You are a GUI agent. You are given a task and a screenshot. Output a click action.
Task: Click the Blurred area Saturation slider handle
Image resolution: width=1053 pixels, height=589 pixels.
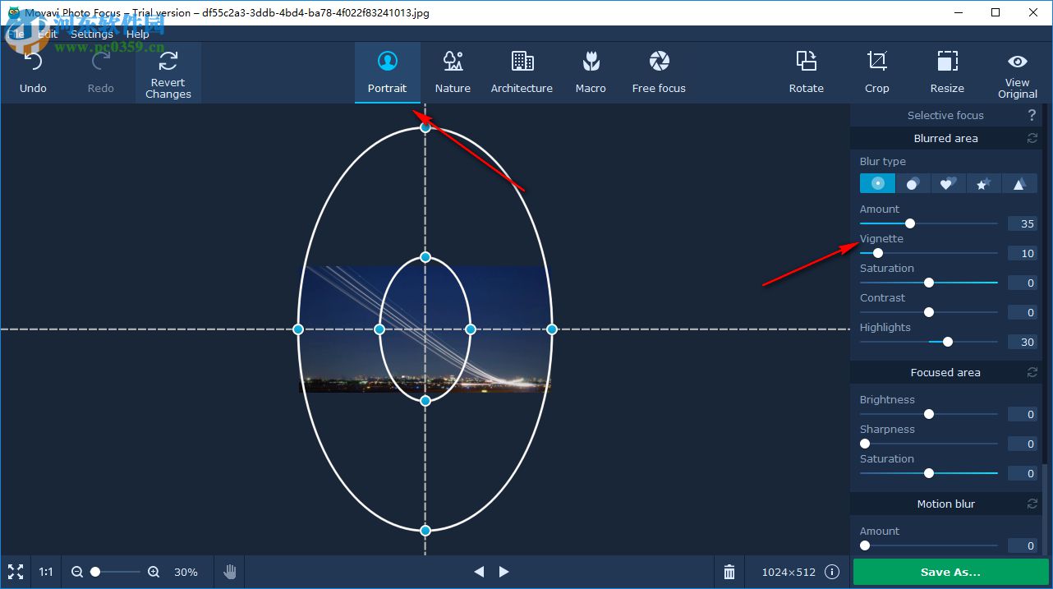pyautogui.click(x=929, y=283)
